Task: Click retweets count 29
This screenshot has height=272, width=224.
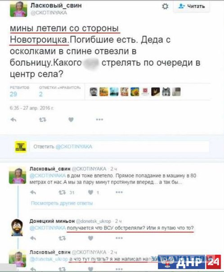Action: coord(13,94)
